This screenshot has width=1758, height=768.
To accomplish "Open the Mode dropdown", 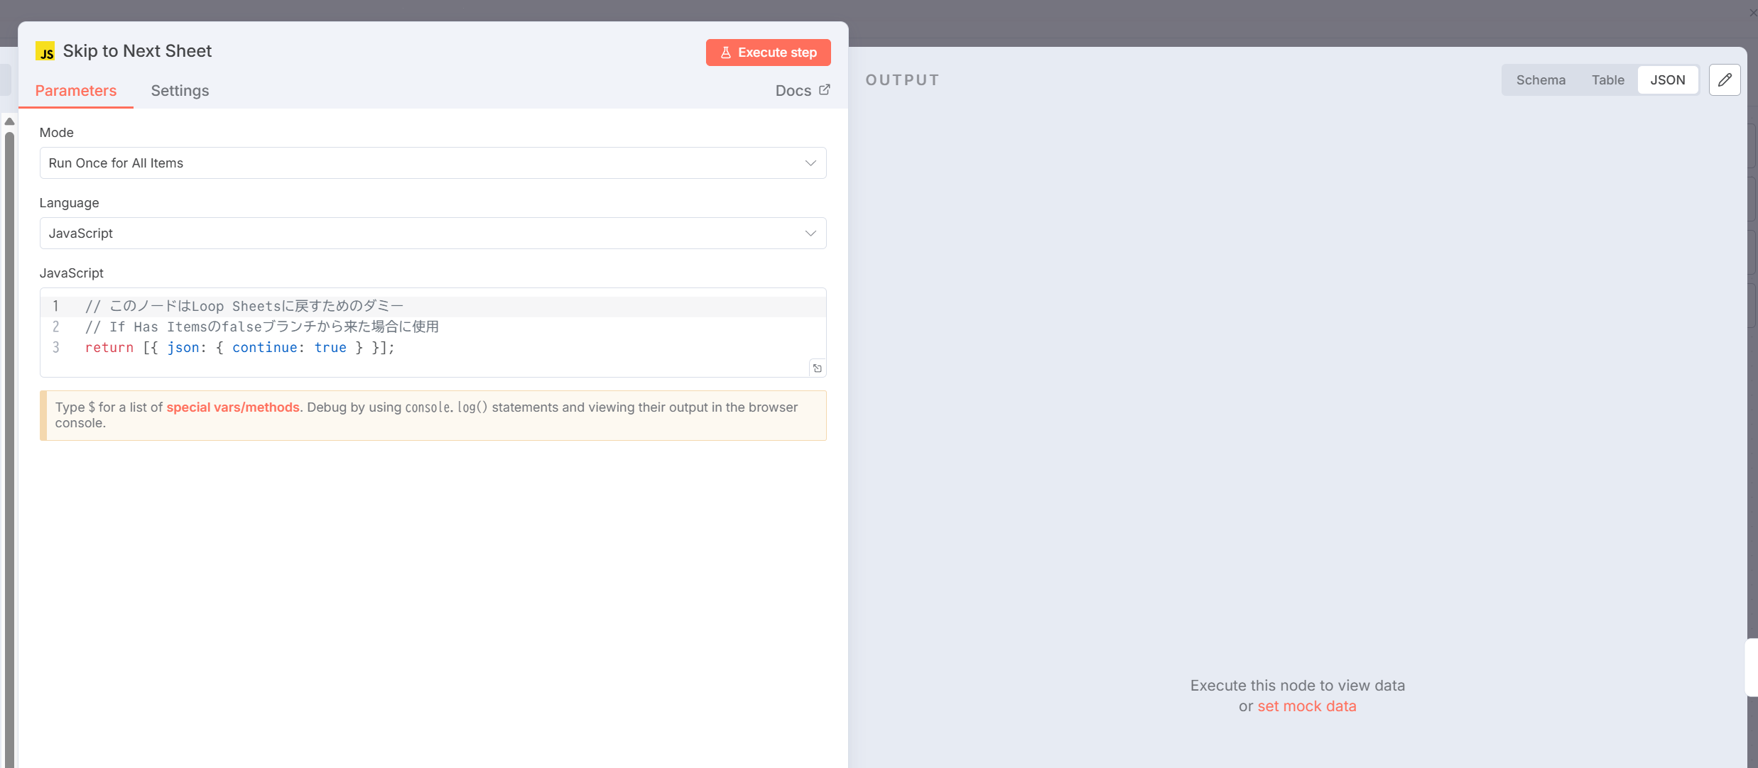I will [432, 163].
